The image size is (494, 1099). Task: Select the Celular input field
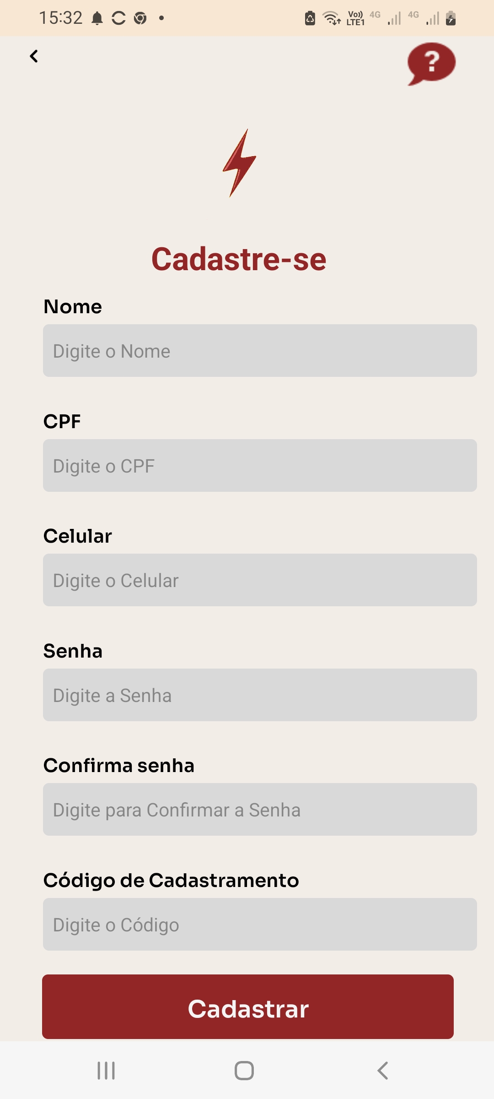pyautogui.click(x=260, y=580)
